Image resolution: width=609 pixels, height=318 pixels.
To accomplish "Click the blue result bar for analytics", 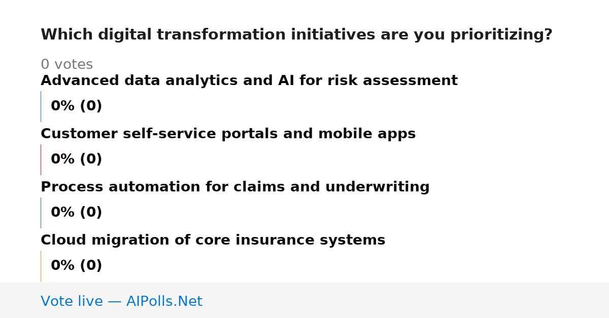I will click(x=41, y=106).
